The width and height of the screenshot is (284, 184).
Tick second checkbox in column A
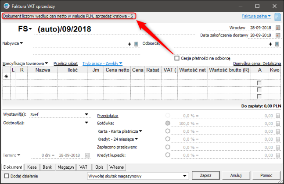point(259,90)
